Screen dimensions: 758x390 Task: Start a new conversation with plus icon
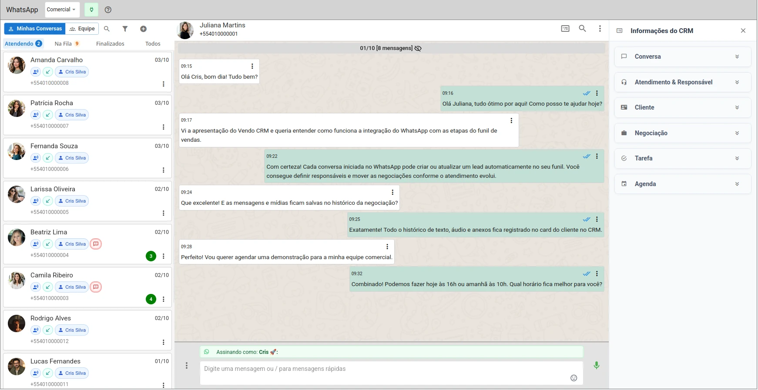pyautogui.click(x=143, y=29)
